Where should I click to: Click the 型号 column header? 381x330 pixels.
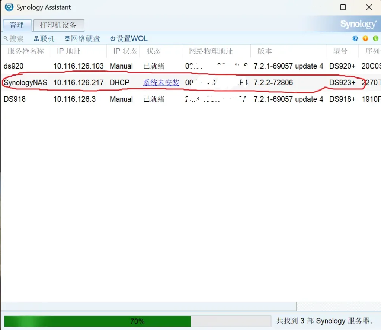[340, 51]
